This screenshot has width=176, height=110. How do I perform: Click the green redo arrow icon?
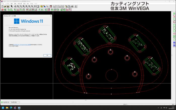(x=5, y=10)
